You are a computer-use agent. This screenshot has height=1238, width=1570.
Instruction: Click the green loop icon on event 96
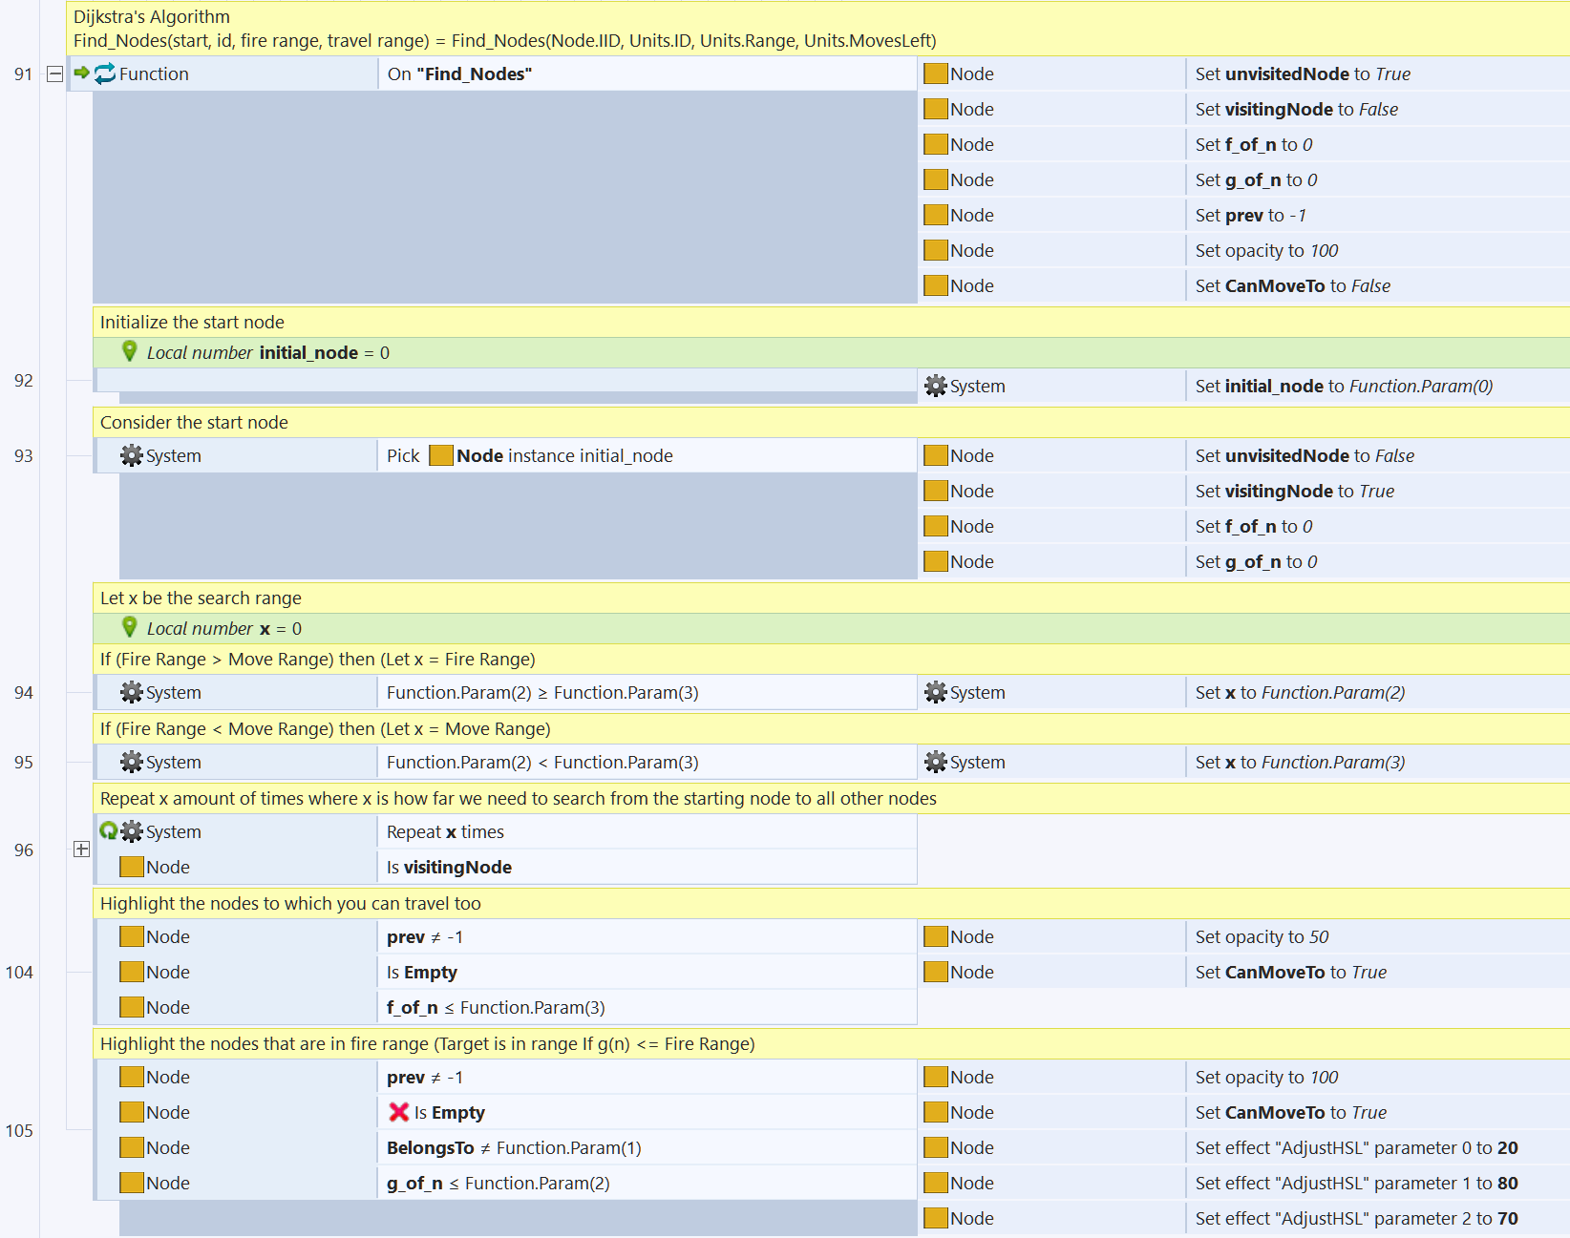click(108, 831)
